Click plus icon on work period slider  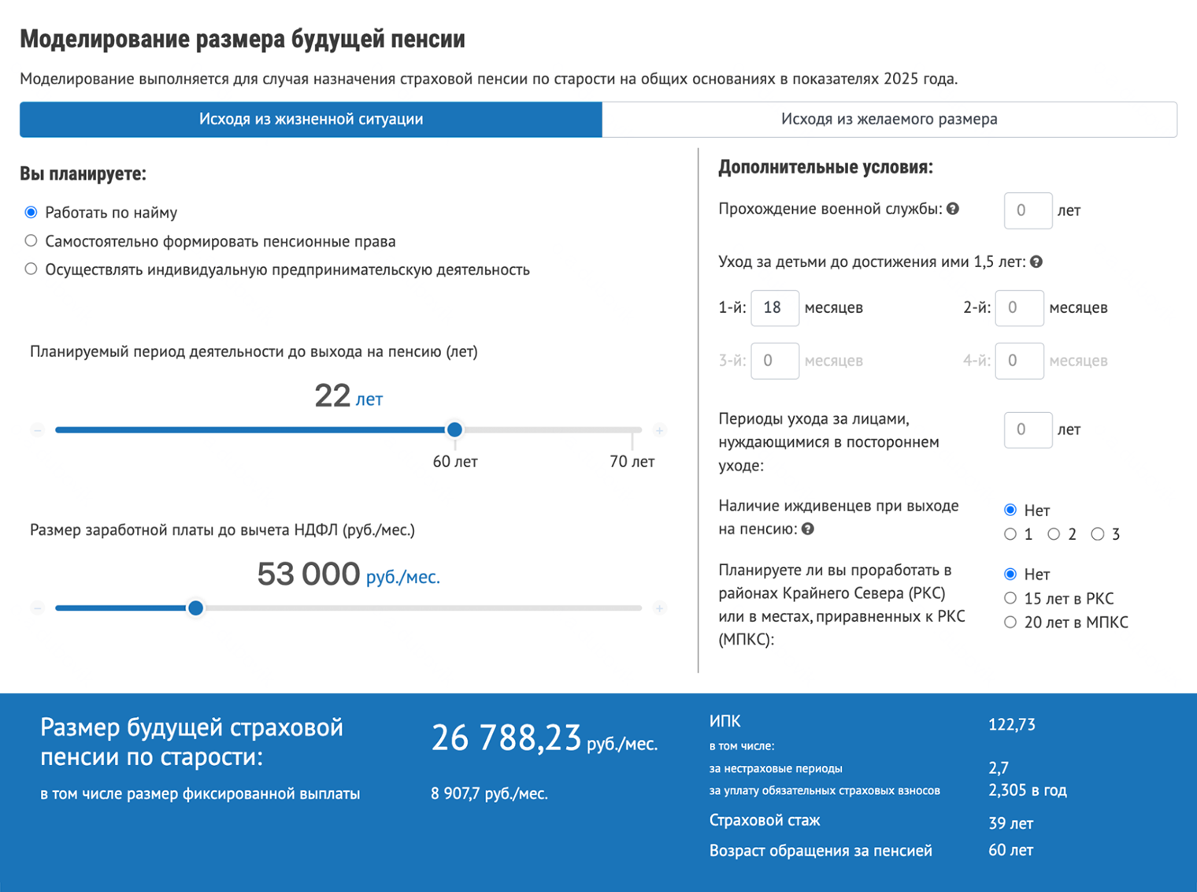(x=661, y=429)
